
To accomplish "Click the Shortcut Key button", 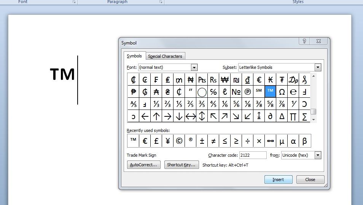I will [181, 165].
